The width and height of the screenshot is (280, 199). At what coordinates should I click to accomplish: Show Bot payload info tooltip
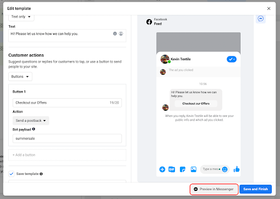tap(33, 129)
